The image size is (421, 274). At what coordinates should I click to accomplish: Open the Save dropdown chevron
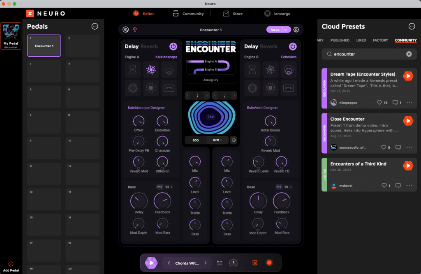pos(285,30)
